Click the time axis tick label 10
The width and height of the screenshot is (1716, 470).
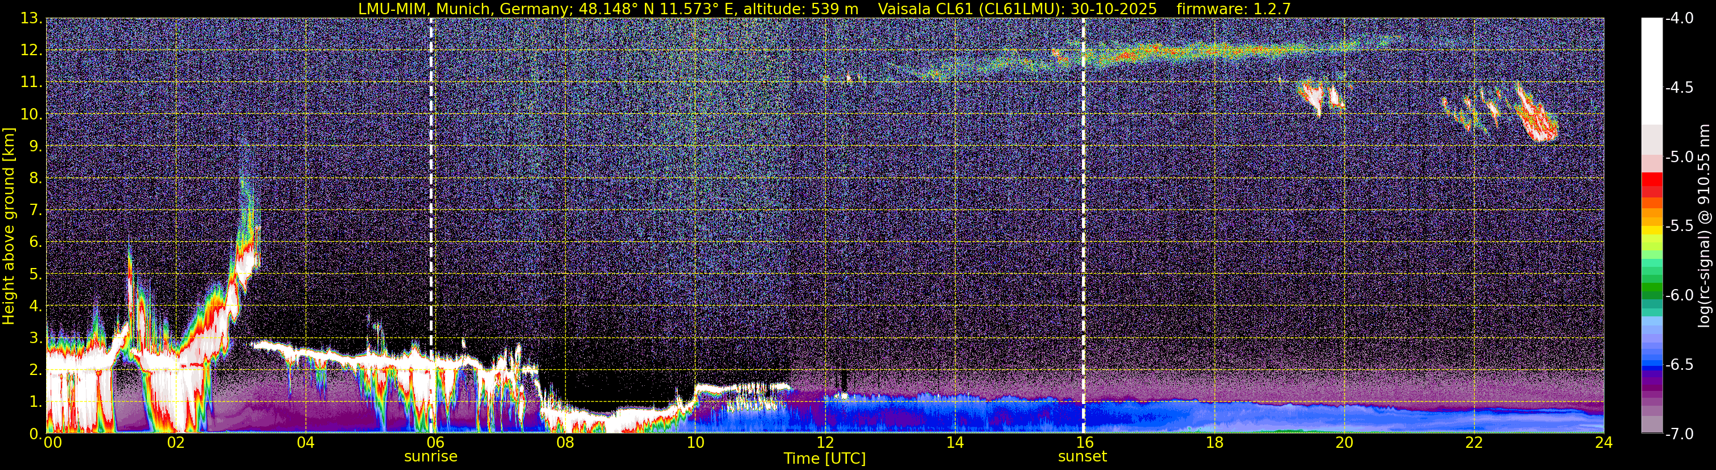pos(695,443)
